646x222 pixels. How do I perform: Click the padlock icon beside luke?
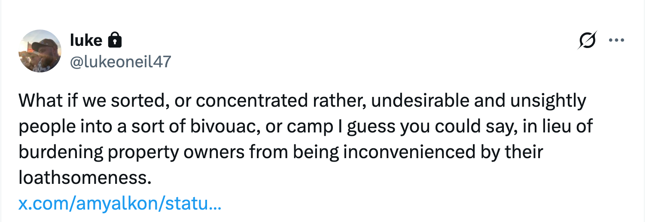(114, 41)
